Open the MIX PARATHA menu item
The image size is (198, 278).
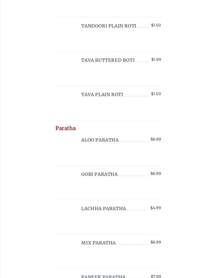pyautogui.click(x=98, y=243)
